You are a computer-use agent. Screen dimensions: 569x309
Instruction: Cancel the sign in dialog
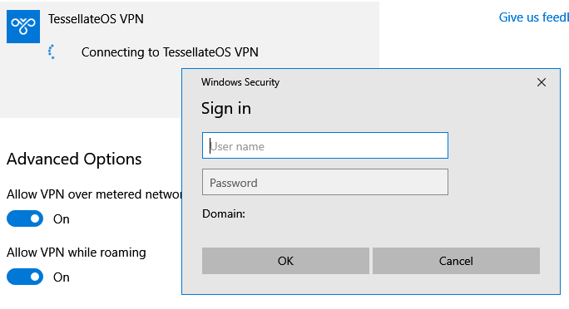456,261
